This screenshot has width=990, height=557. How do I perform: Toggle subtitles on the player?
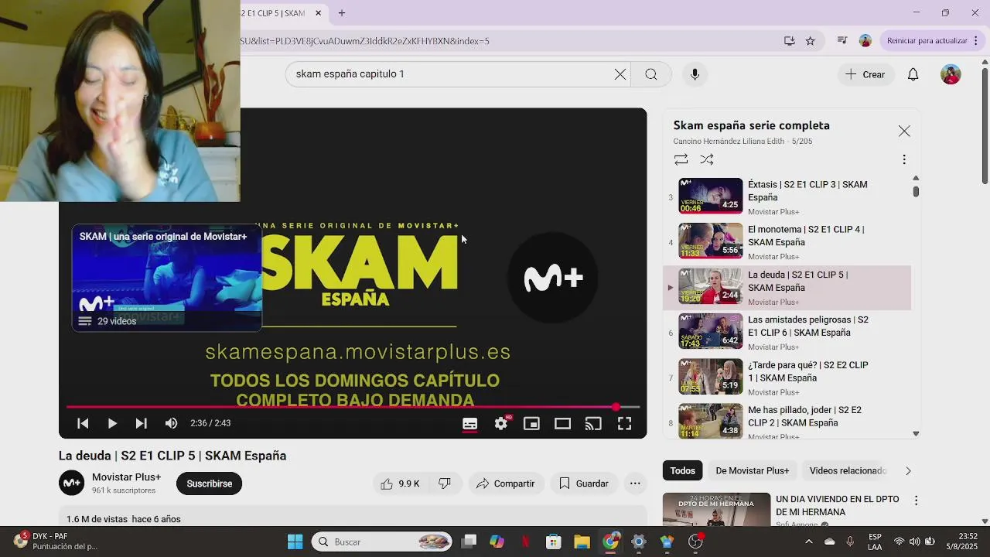469,423
